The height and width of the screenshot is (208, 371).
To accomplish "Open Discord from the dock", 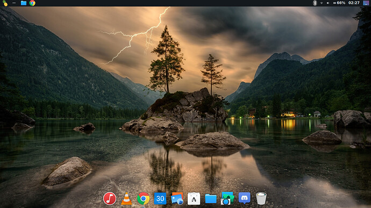I will point(245,198).
